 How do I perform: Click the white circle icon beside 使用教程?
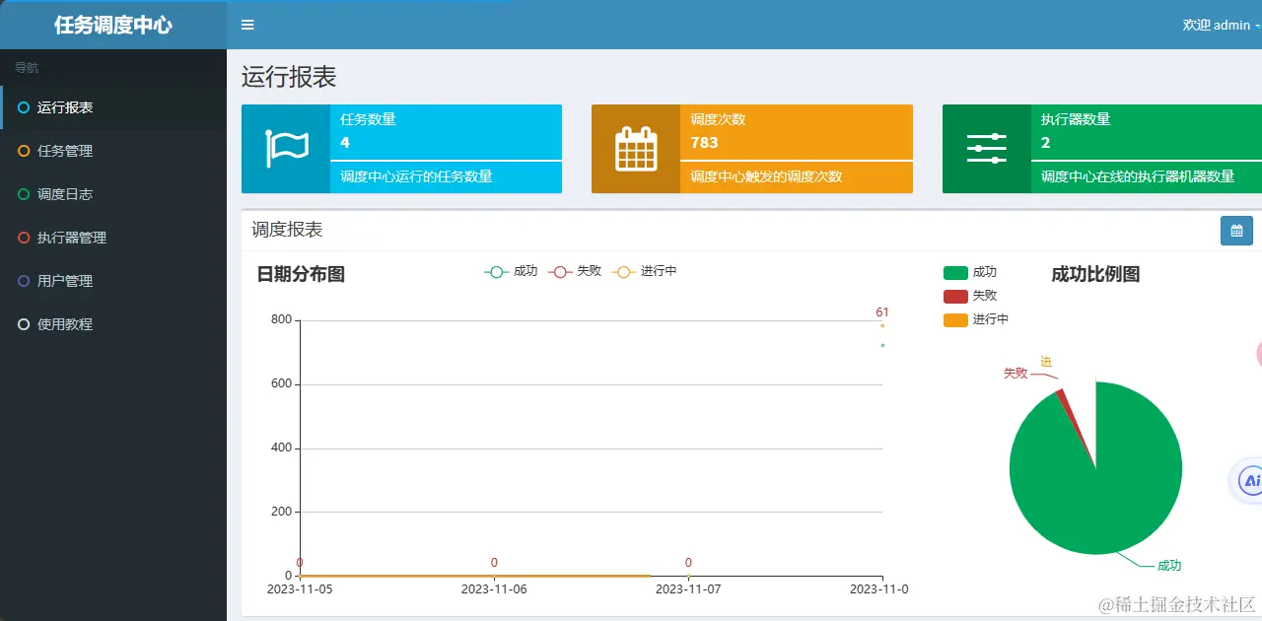coord(24,324)
